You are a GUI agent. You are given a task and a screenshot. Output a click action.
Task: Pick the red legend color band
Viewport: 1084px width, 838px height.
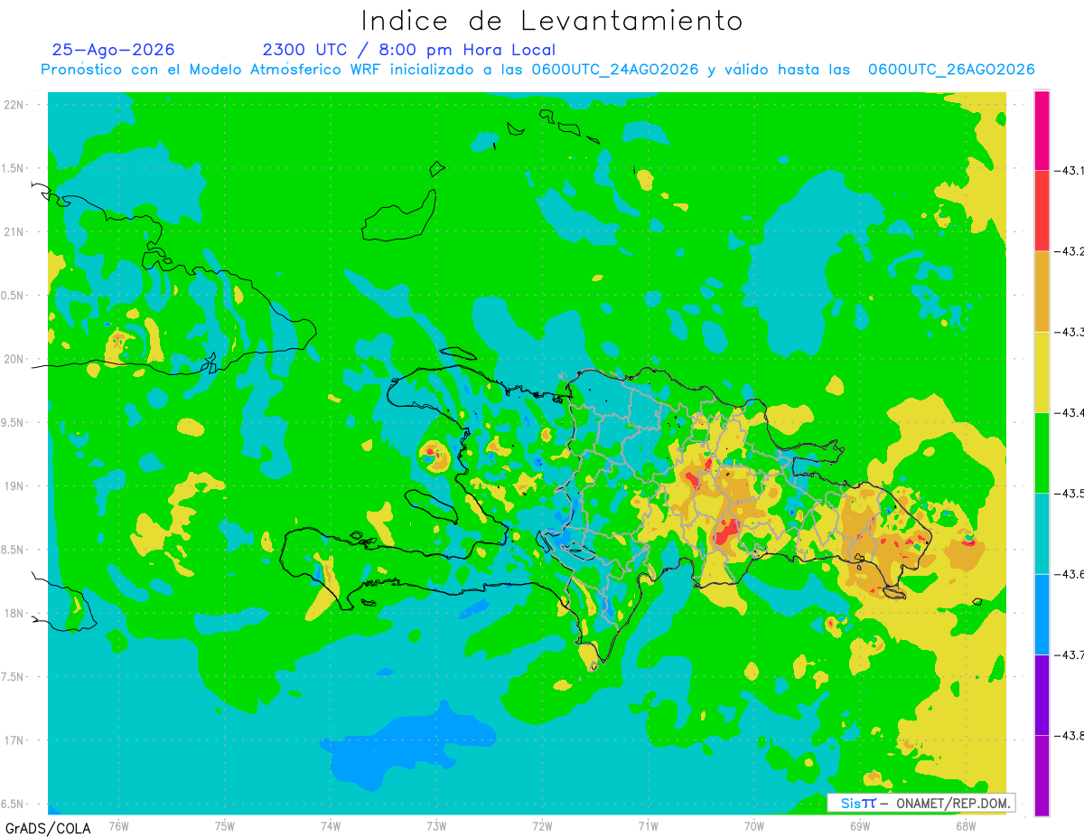[1042, 211]
